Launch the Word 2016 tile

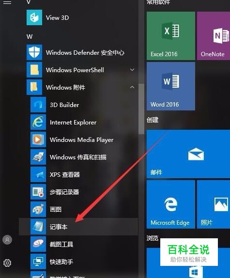click(x=171, y=86)
